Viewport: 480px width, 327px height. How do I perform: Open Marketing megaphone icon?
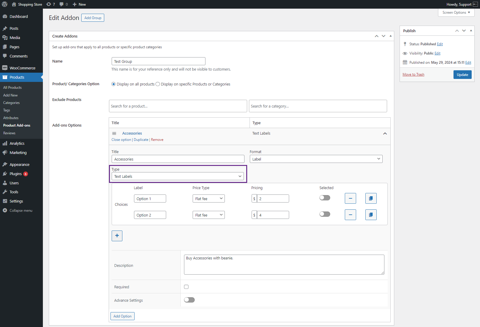[x=5, y=152]
